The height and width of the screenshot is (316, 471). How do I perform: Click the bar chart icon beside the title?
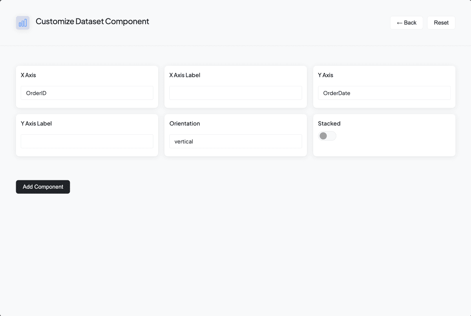pos(23,23)
